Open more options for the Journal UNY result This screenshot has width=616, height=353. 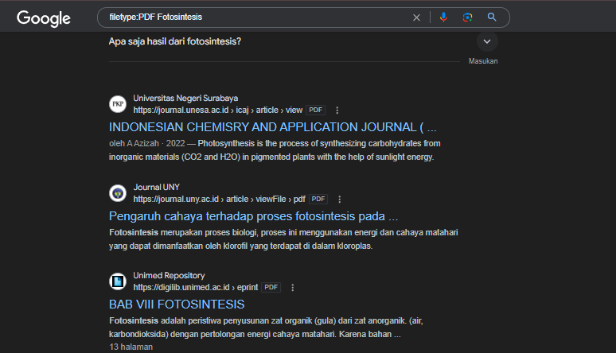[340, 200]
